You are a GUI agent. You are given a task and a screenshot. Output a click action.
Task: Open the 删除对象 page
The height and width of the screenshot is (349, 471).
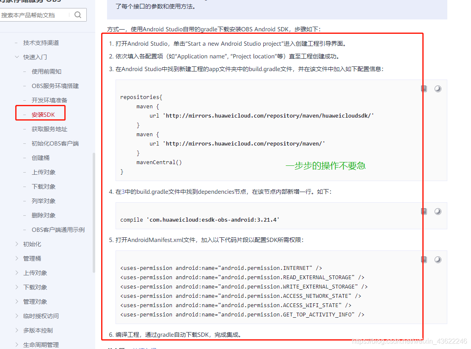[x=44, y=215]
